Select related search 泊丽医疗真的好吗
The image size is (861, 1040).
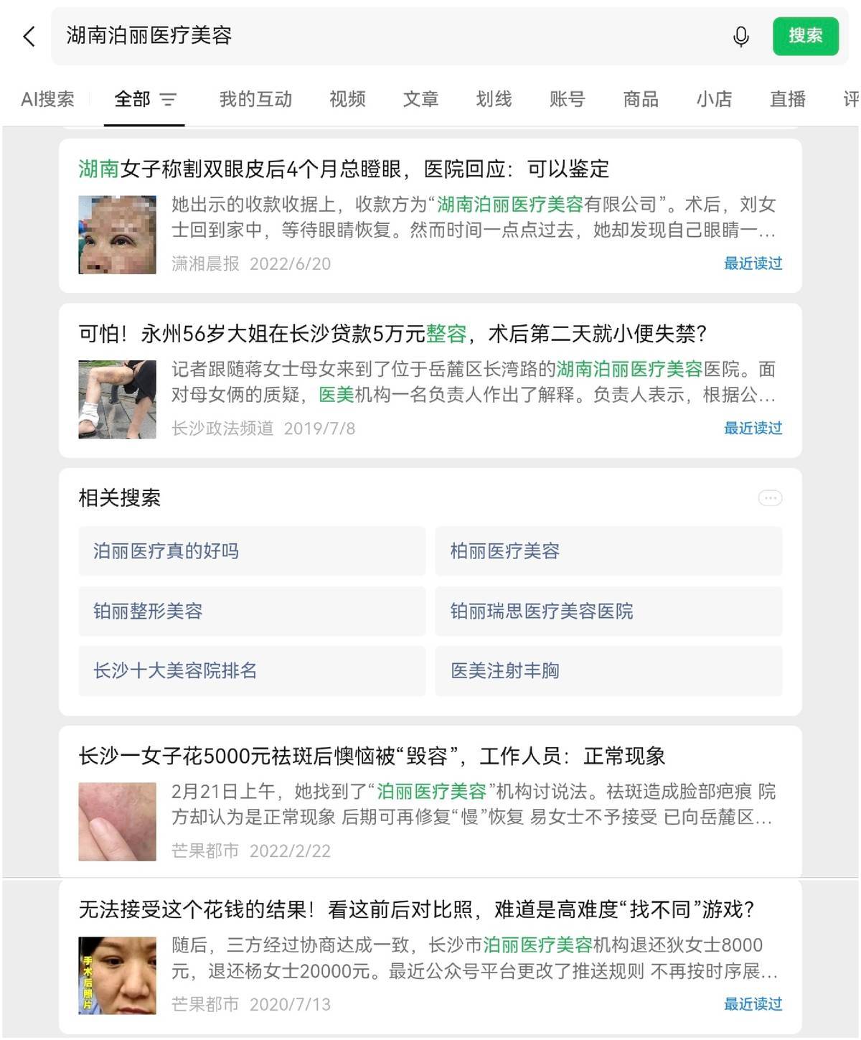pos(252,551)
